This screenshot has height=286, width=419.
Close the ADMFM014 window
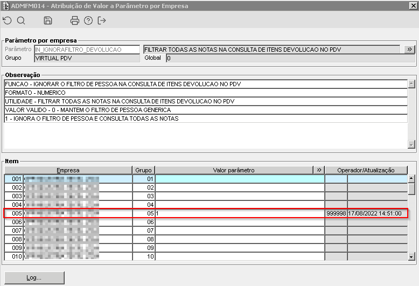(414, 5)
